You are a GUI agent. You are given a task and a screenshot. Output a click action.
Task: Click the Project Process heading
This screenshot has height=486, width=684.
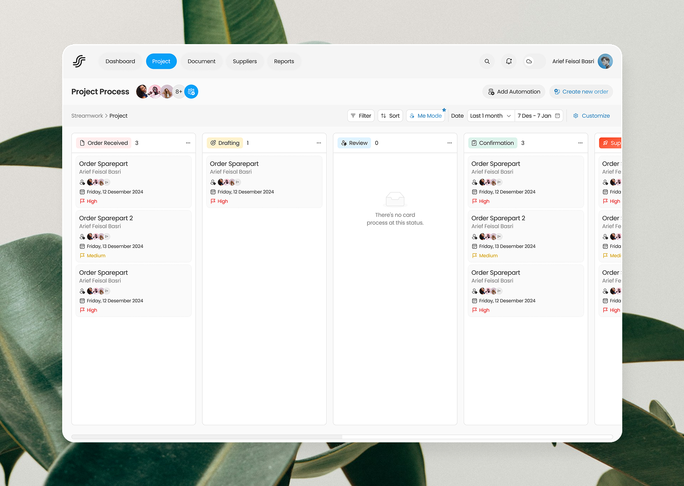pos(100,92)
